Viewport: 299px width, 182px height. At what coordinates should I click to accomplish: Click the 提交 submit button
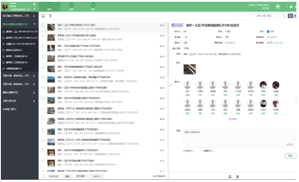tap(290, 156)
